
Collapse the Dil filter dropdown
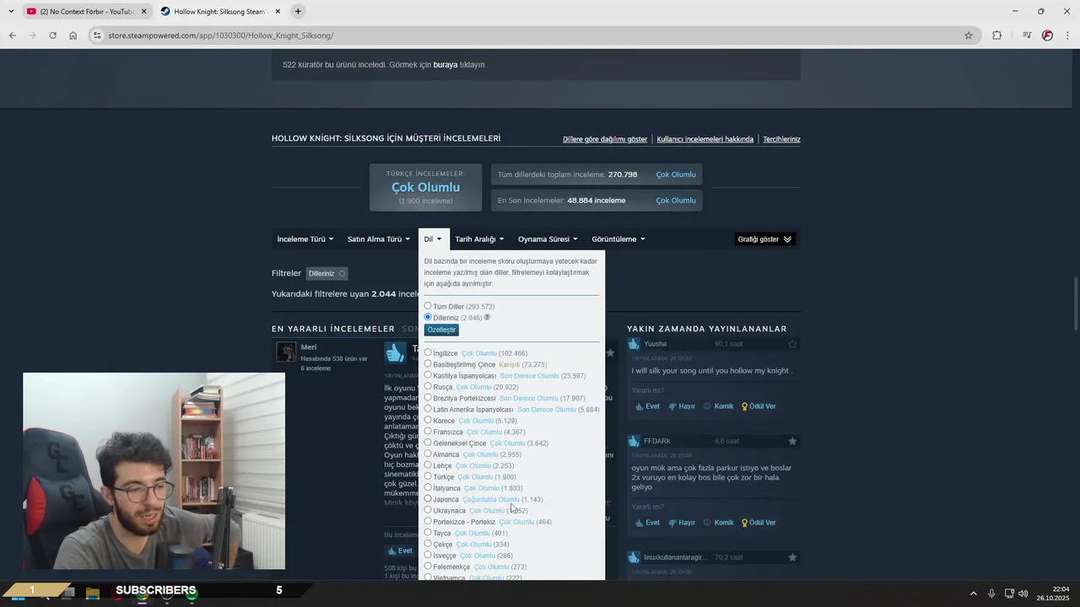(x=433, y=239)
